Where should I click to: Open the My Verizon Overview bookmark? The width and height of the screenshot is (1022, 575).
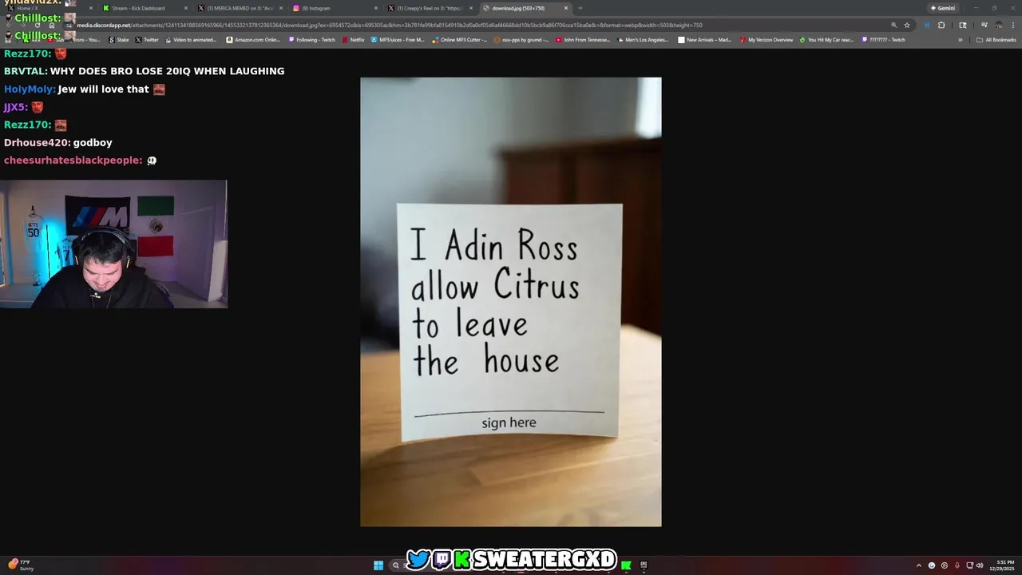coord(766,40)
